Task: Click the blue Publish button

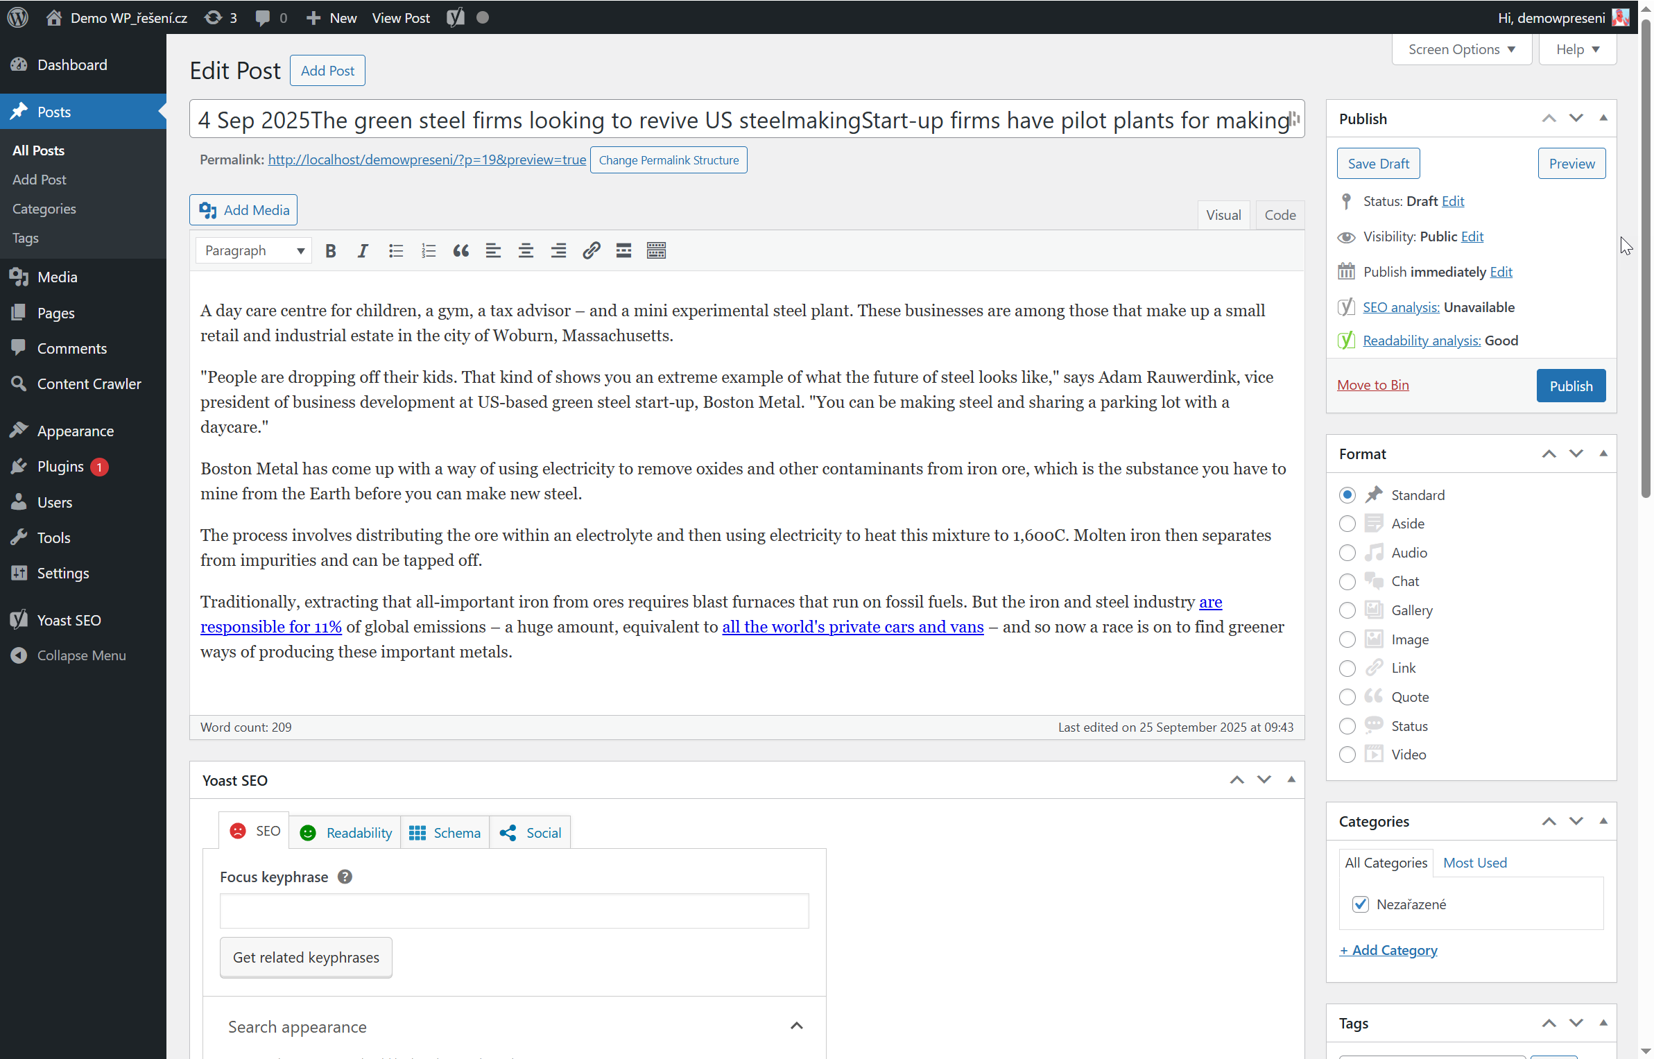Action: click(x=1571, y=386)
